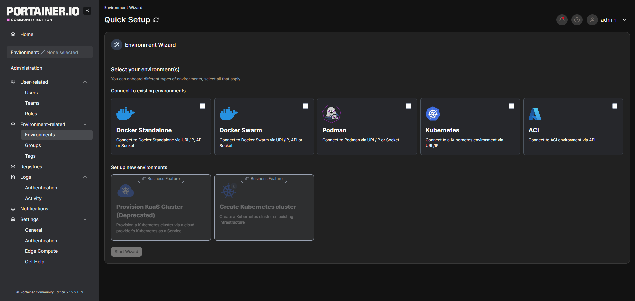
Task: Click Business Feature badge on Create Kubernetes card
Action: 264,179
